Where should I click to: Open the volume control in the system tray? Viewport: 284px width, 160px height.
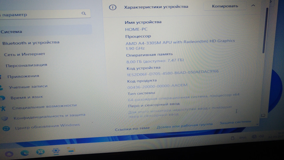pos(261,136)
